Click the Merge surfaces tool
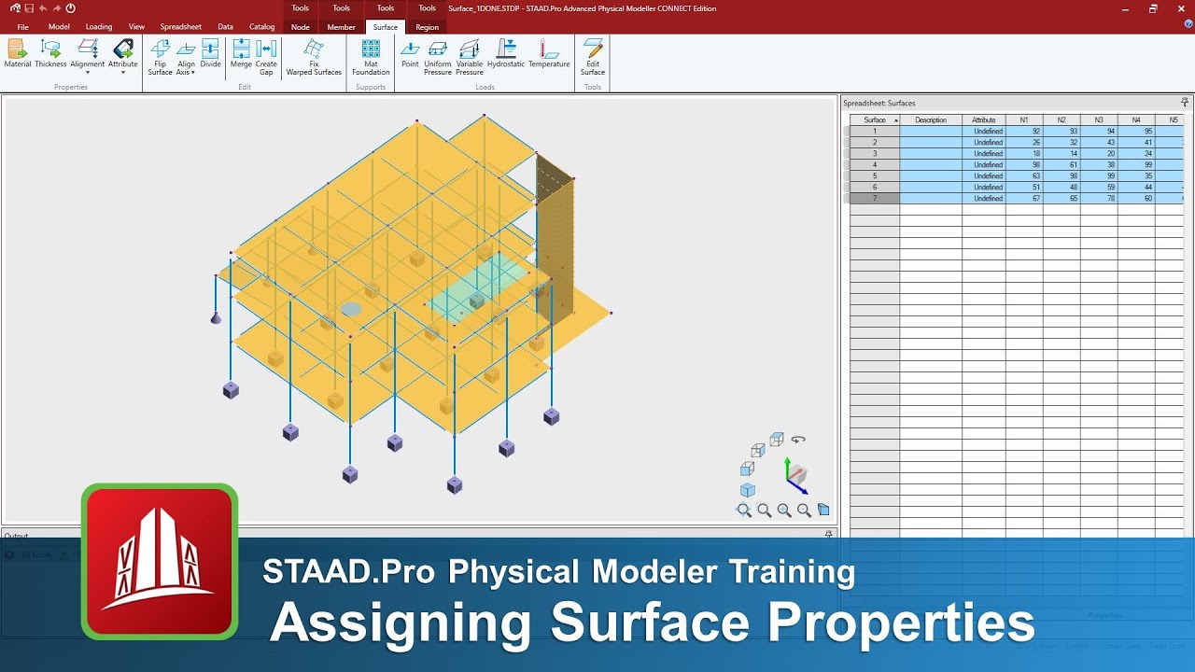This screenshot has height=672, width=1195. pos(241,55)
